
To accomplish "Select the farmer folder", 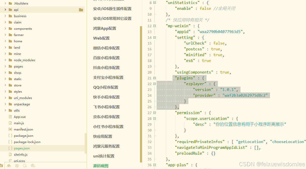I will click(19, 35).
